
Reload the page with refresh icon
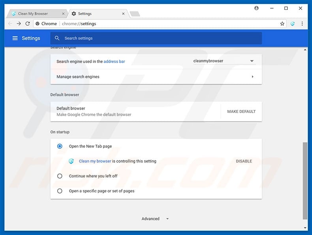(28, 24)
